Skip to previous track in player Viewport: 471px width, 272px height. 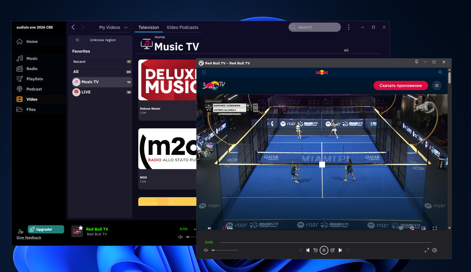pyautogui.click(x=308, y=250)
